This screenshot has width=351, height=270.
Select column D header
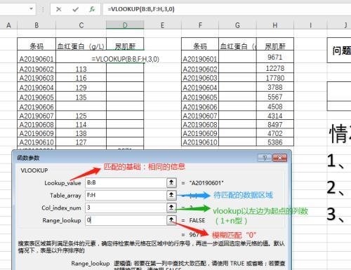[125, 25]
